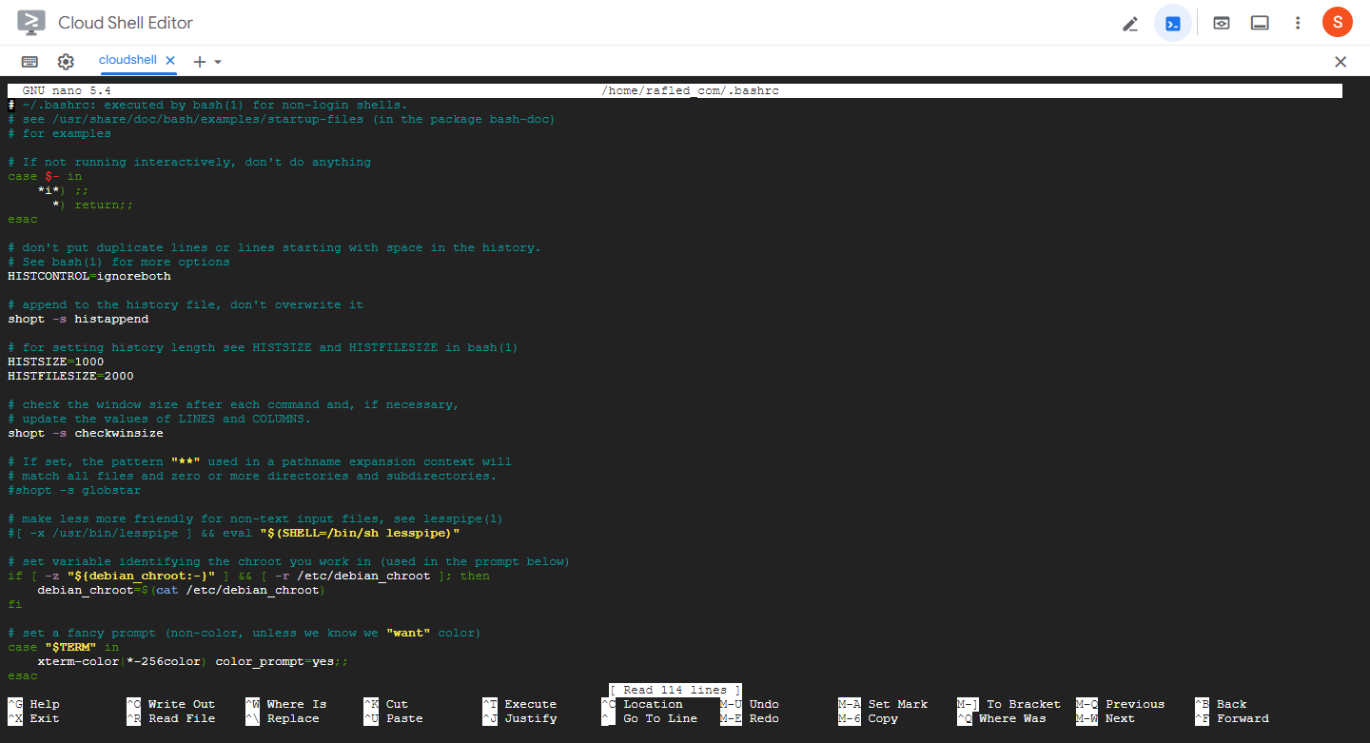Click the Read 114 lines status
The height and width of the screenshot is (743, 1370).
[674, 690]
